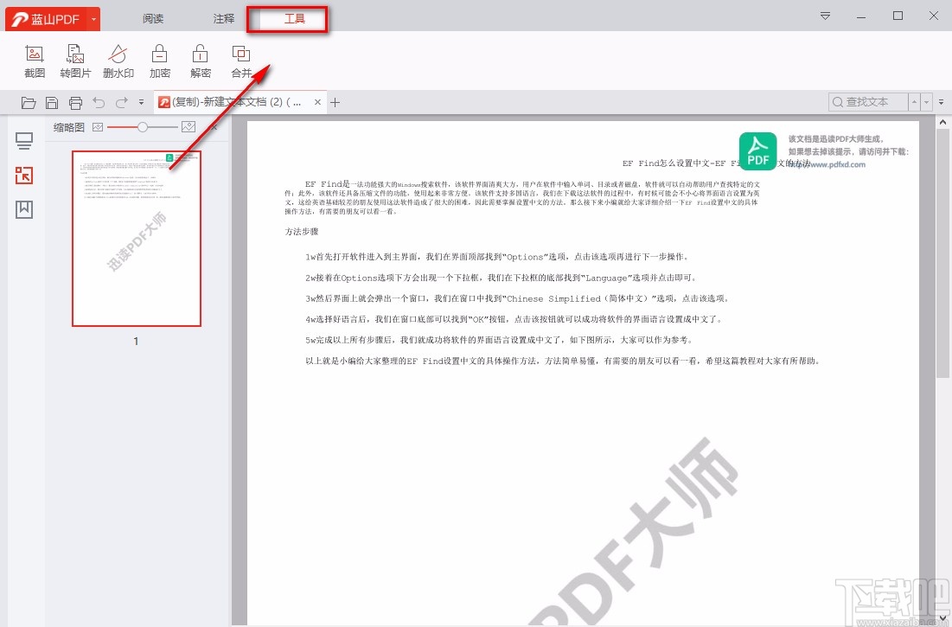This screenshot has width=952, height=627.
Task: Select the page 1 thumbnail
Action: click(x=137, y=239)
